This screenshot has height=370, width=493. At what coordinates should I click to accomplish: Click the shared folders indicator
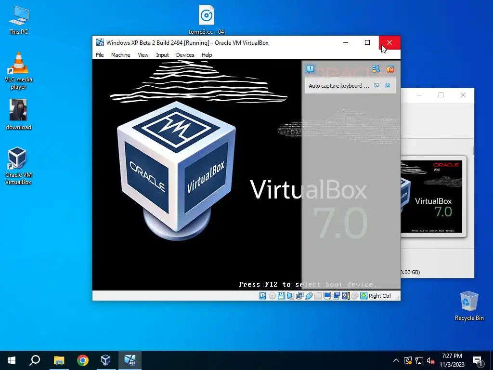pyautogui.click(x=318, y=296)
